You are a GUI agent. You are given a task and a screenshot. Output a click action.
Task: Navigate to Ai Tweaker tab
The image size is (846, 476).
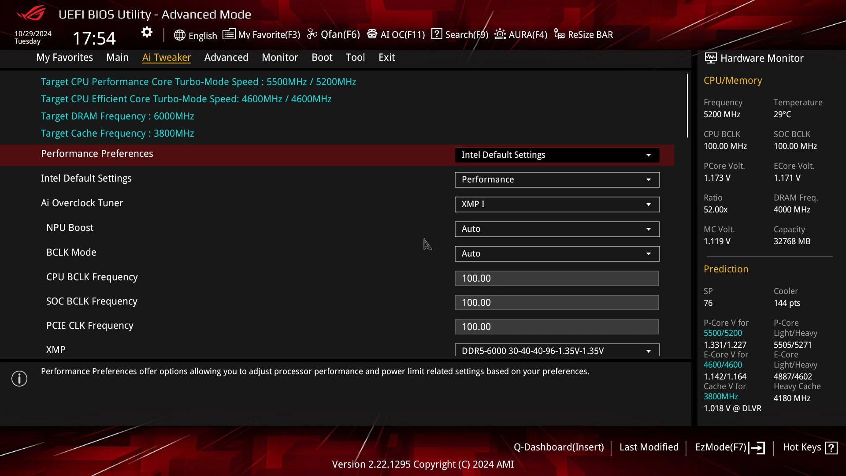tap(167, 57)
